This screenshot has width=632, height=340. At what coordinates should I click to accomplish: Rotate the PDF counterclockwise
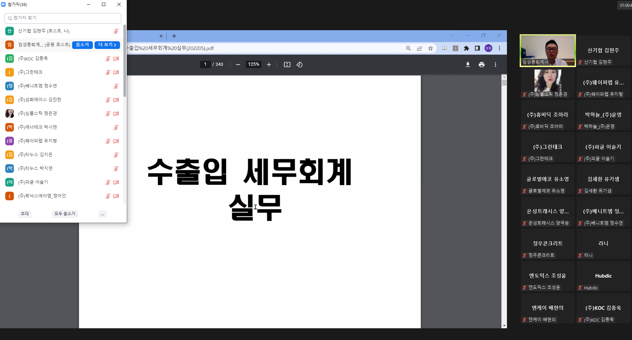(x=299, y=64)
